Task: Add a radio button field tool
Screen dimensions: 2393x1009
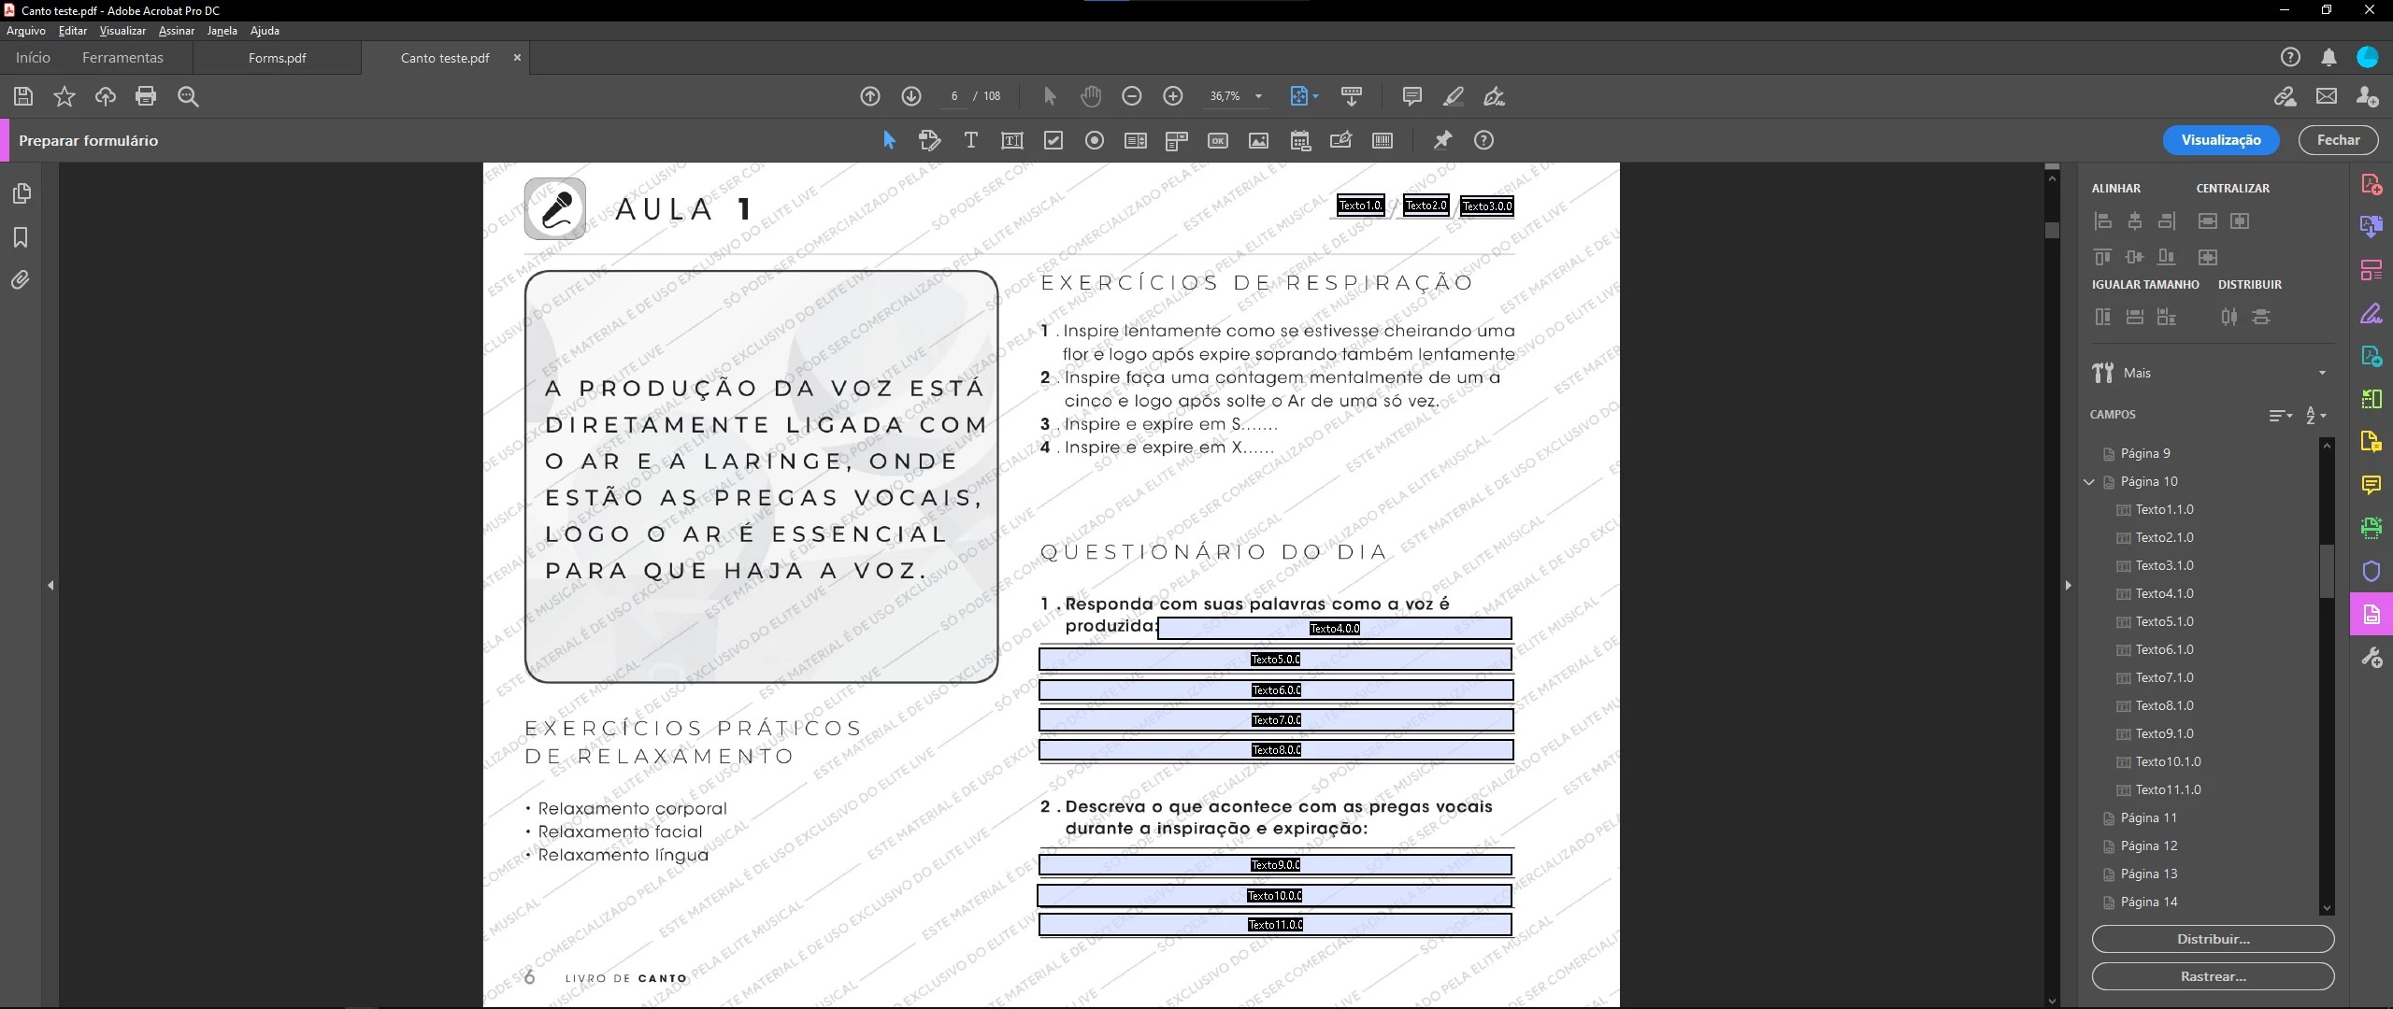Action: click(1095, 140)
